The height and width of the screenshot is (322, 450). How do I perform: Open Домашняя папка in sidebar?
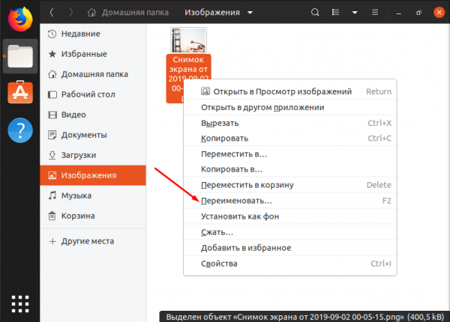pos(93,74)
